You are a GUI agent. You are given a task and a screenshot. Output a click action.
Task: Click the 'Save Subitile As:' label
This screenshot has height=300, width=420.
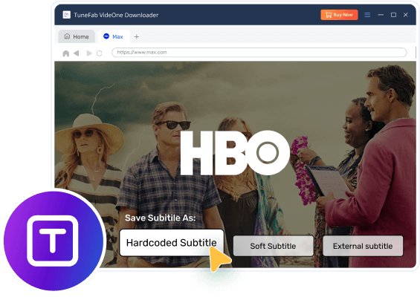[160, 218]
